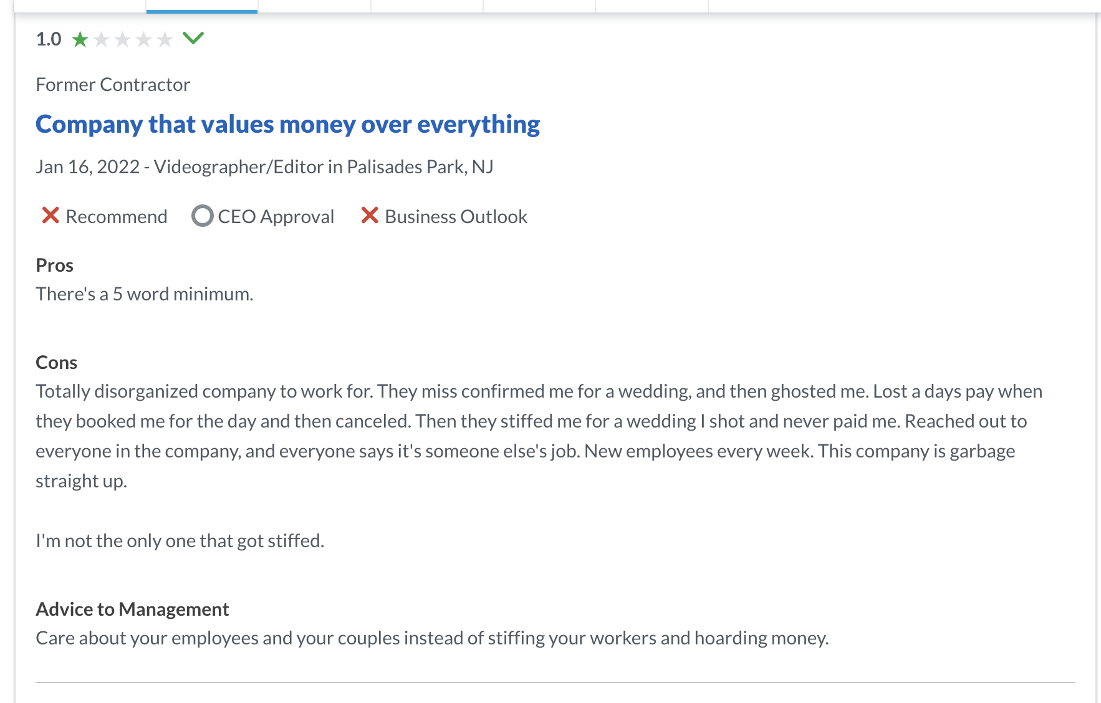Image resolution: width=1101 pixels, height=703 pixels.
Task: Click the red X beside Business Outlook
Action: 370,216
